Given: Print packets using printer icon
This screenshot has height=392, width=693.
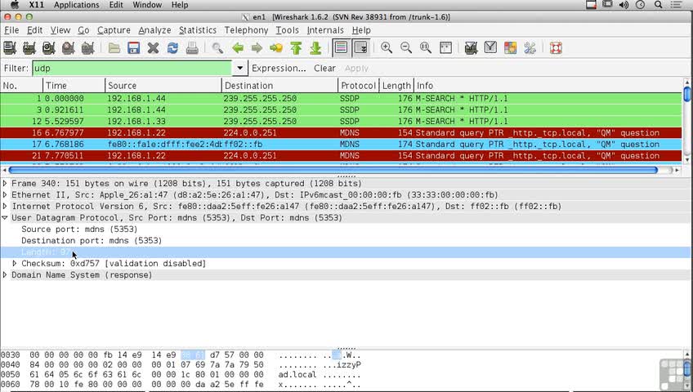Looking at the screenshot, I should point(192,47).
